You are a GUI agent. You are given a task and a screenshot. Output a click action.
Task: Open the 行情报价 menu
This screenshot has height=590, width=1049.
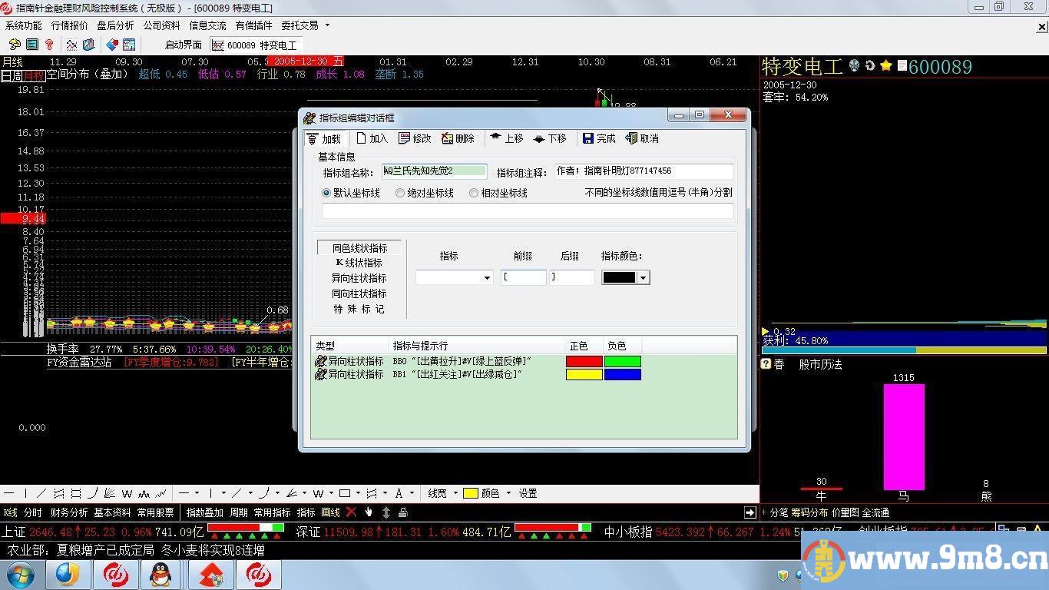click(x=70, y=25)
